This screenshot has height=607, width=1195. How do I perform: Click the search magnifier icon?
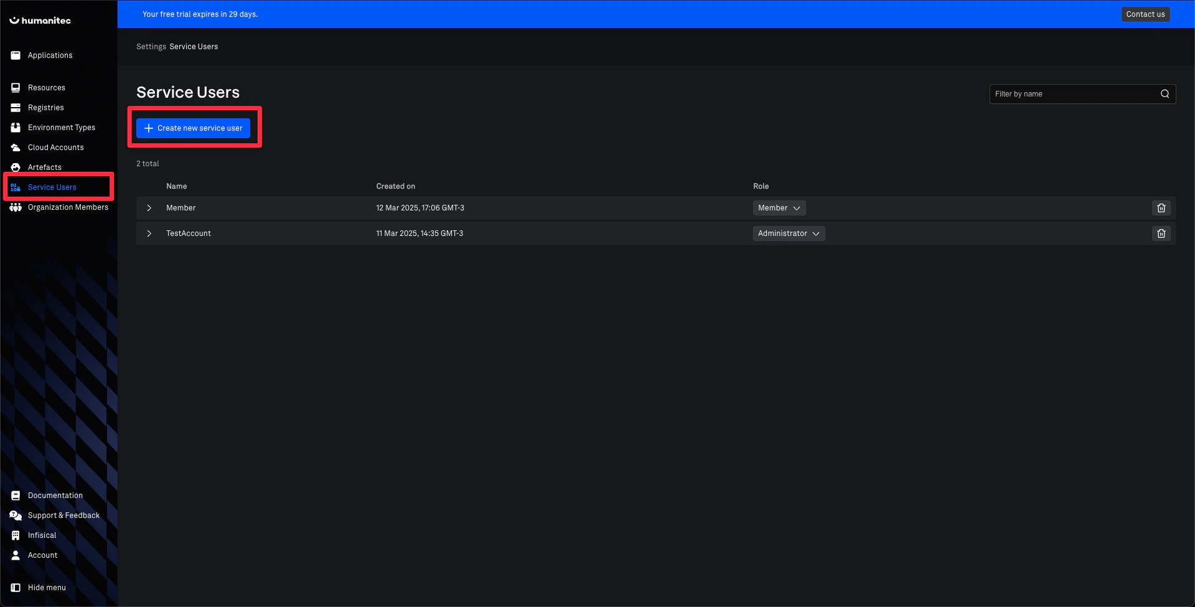(1165, 94)
